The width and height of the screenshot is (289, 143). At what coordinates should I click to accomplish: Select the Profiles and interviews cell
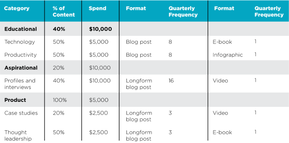pyautogui.click(x=20, y=84)
